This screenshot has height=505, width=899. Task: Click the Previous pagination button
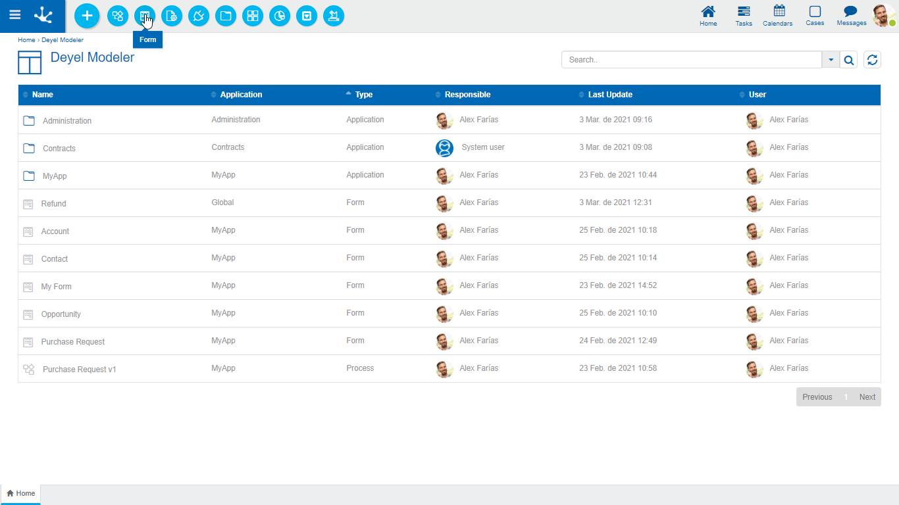[817, 397]
